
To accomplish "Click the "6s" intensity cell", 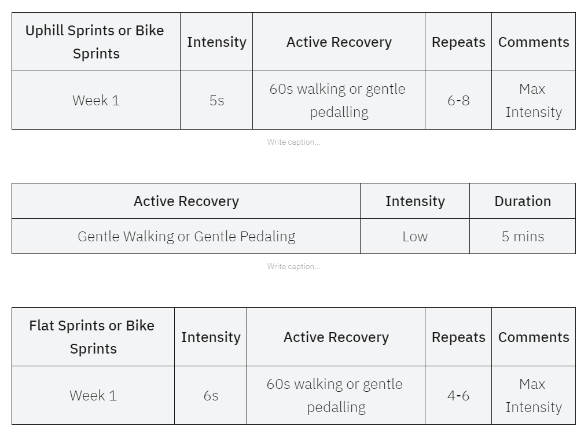I will (211, 395).
